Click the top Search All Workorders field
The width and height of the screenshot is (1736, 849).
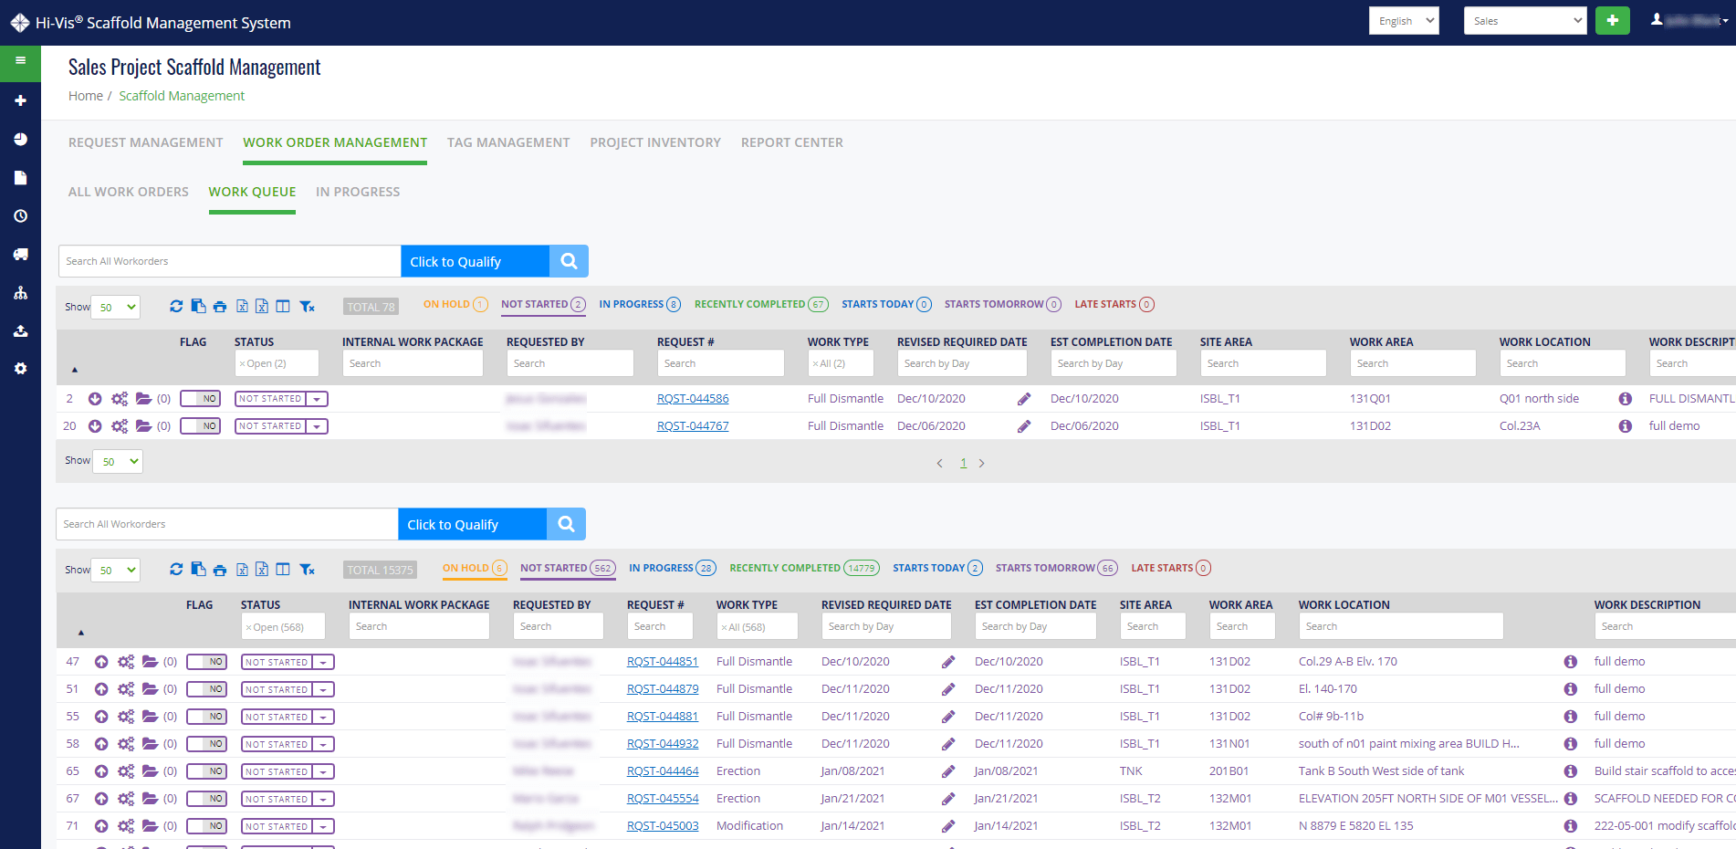pyautogui.click(x=229, y=261)
